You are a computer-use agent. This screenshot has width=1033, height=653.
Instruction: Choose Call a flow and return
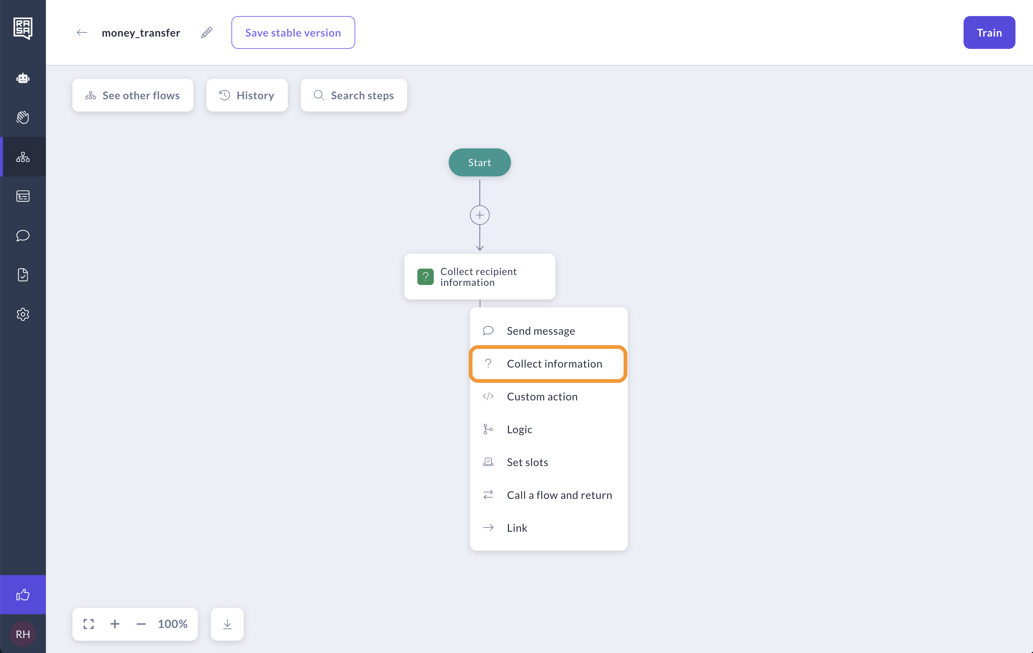pyautogui.click(x=559, y=495)
